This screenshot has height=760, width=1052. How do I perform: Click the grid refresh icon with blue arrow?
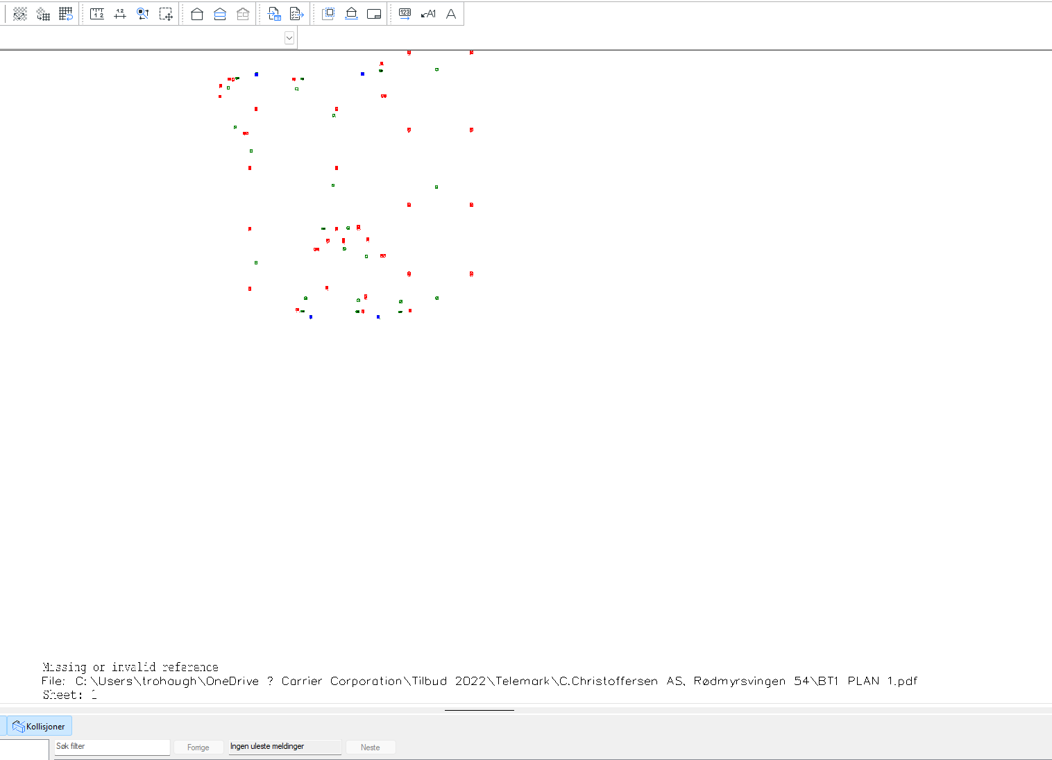click(x=66, y=14)
